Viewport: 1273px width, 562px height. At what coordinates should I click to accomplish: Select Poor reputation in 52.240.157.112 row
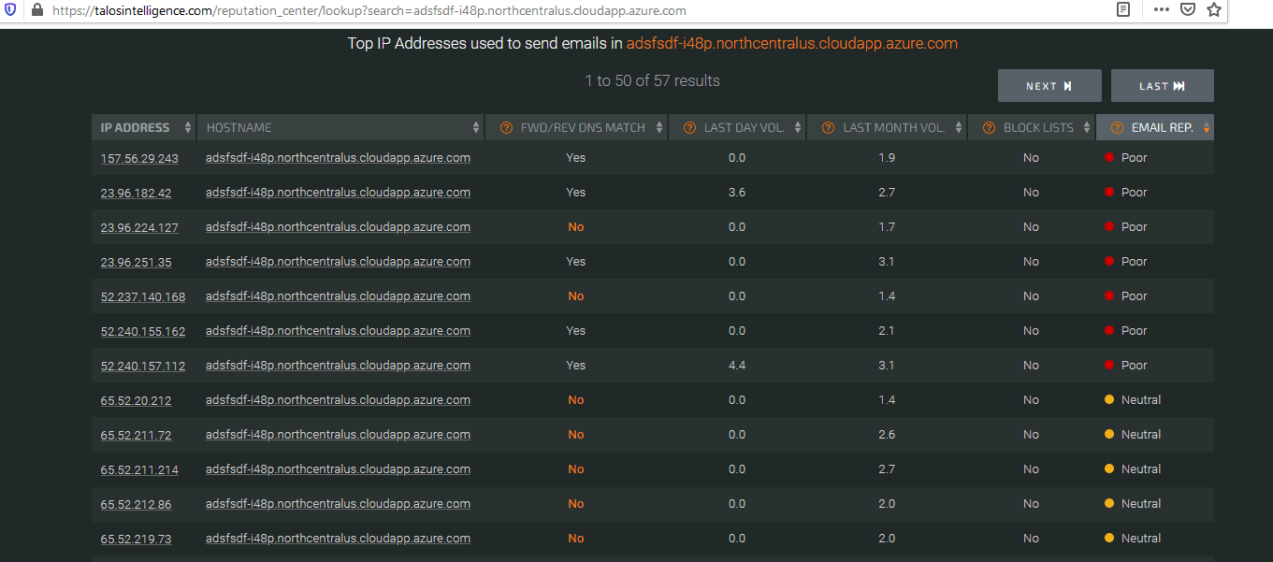[x=1134, y=366]
